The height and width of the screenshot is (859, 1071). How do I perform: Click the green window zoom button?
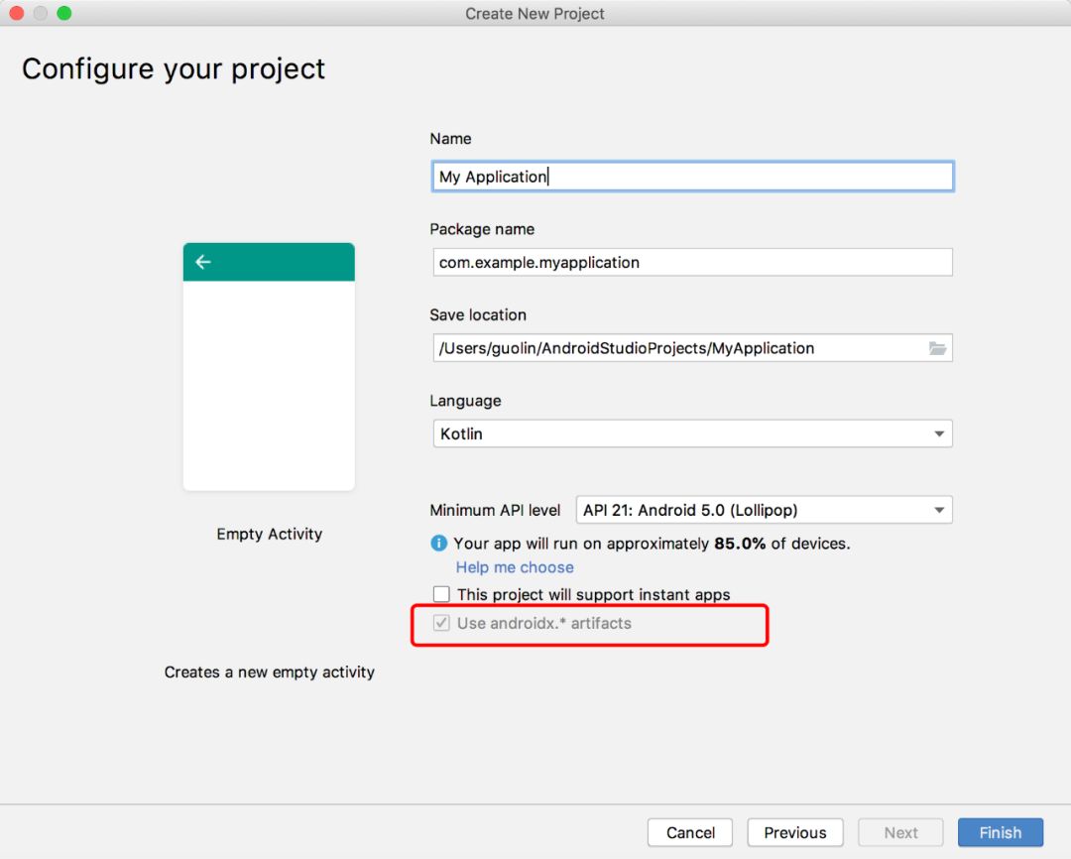pyautogui.click(x=64, y=13)
